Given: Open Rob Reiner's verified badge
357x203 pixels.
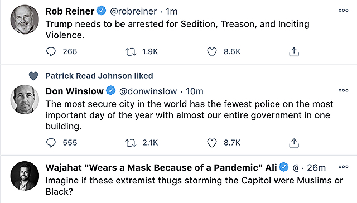Looking at the screenshot, I should 102,11.
